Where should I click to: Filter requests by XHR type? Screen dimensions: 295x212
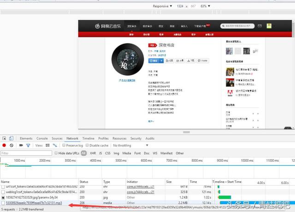coord(93,153)
